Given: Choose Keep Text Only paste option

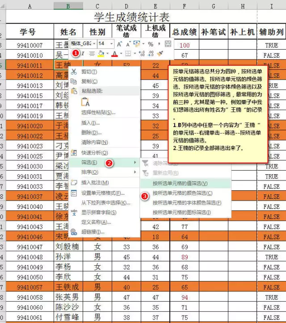Looking at the screenshot, I should pyautogui.click(x=85, y=102).
